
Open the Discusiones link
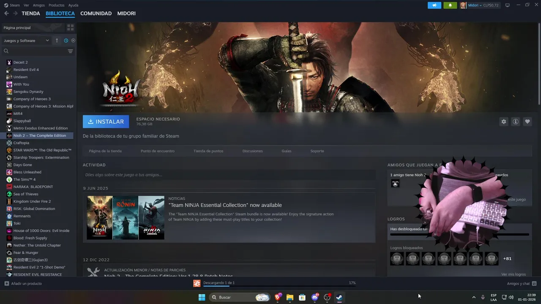tap(253, 151)
